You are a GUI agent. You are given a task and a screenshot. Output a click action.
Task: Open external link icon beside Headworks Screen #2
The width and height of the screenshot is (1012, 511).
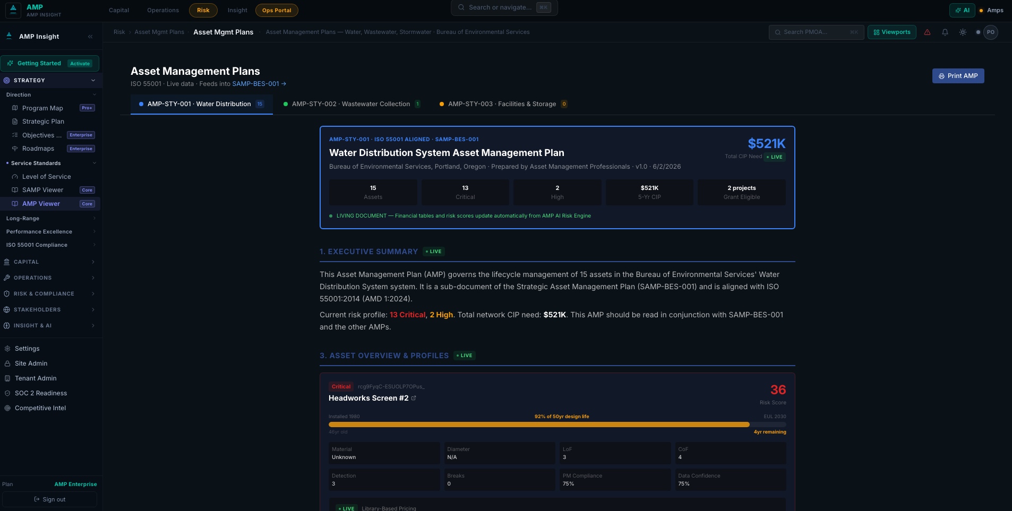coord(414,398)
